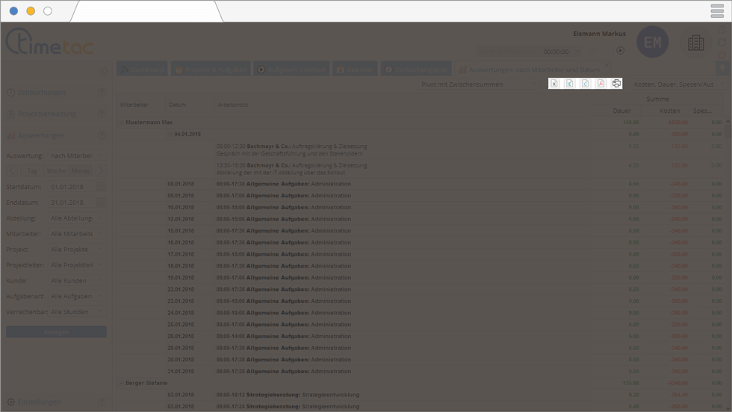This screenshot has width=732, height=412.
Task: Click the PDF export icon
Action: [601, 84]
